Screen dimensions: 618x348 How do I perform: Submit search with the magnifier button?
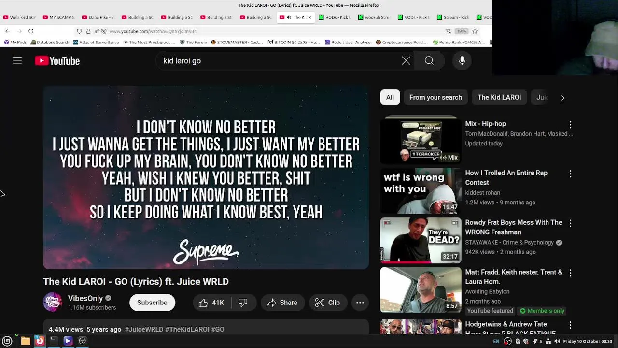429,61
